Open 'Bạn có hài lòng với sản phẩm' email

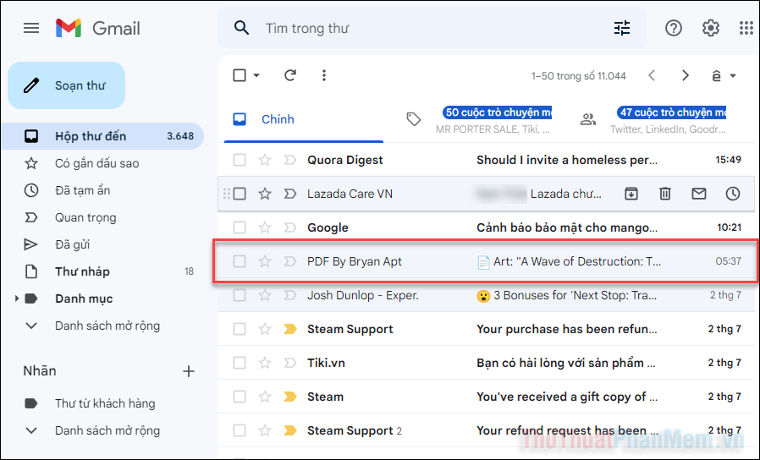[486, 363]
